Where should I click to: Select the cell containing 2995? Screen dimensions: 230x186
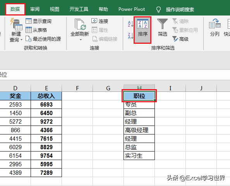[15, 164]
